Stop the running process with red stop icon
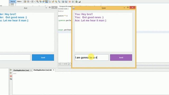Viewport: 169px width, 95px height. click(x=11, y=76)
